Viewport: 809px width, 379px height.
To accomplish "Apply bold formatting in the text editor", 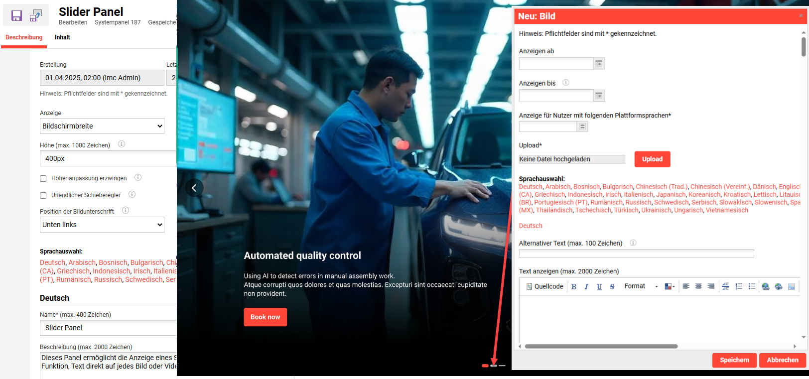I will (x=574, y=286).
